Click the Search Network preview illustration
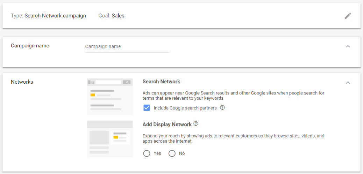 [109, 97]
